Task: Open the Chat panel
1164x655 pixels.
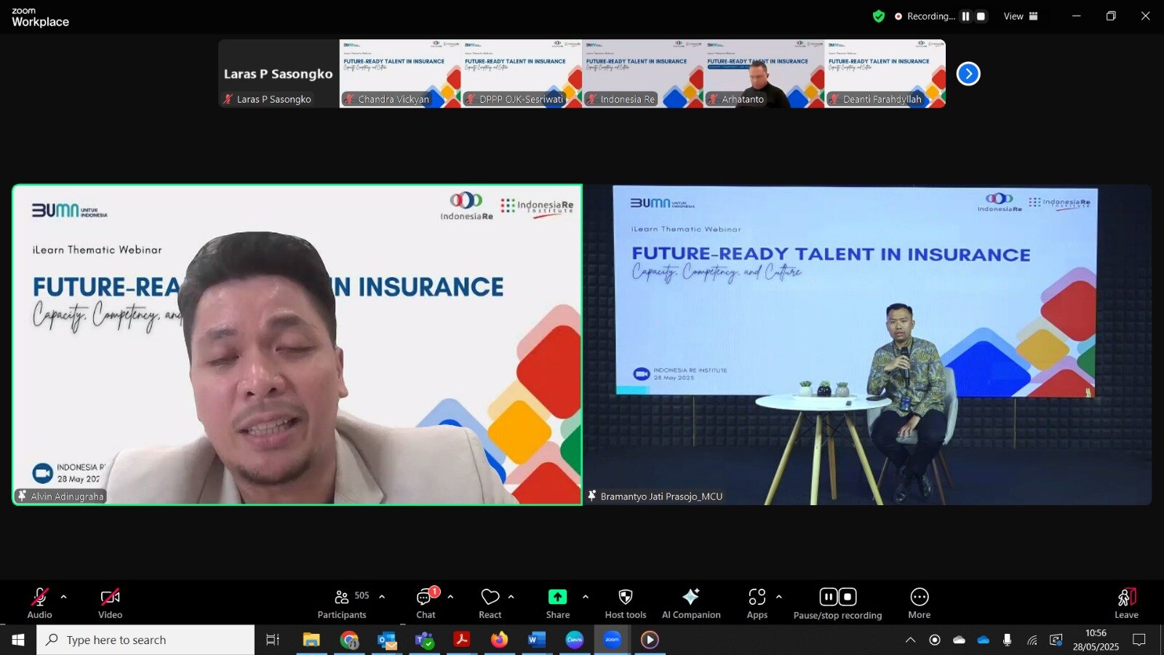Action: [426, 603]
